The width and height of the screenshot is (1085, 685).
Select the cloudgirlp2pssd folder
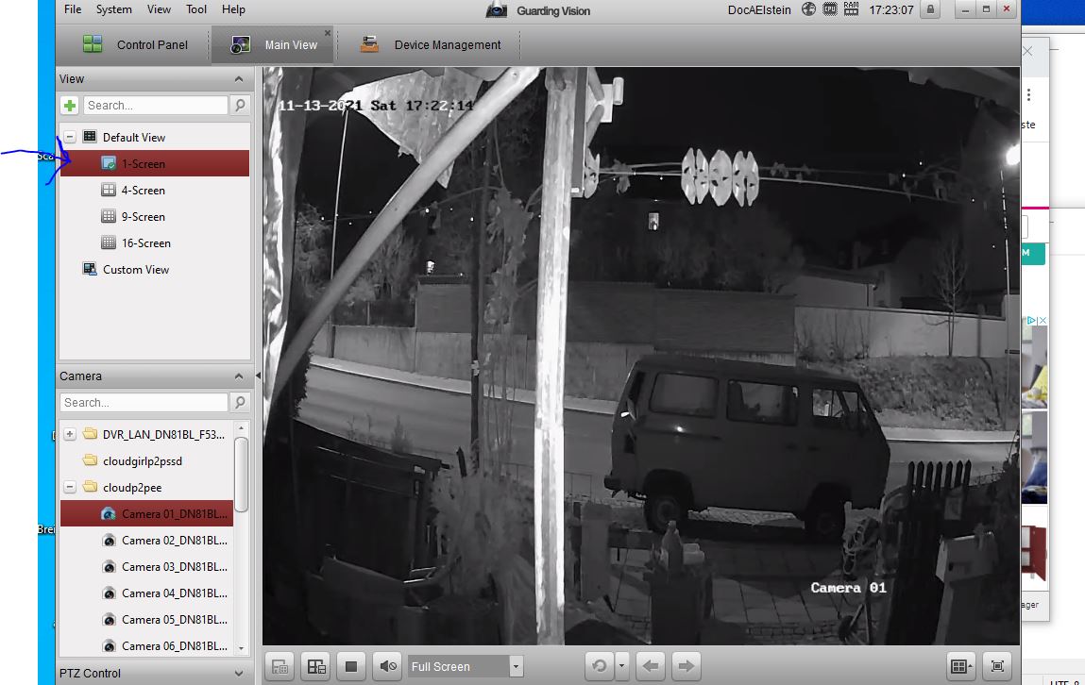coord(143,461)
